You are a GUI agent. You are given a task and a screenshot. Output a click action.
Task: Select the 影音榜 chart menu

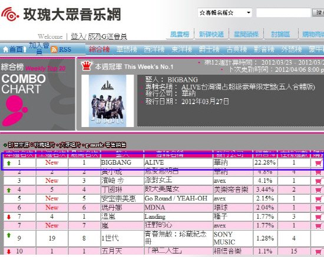tap(265, 49)
